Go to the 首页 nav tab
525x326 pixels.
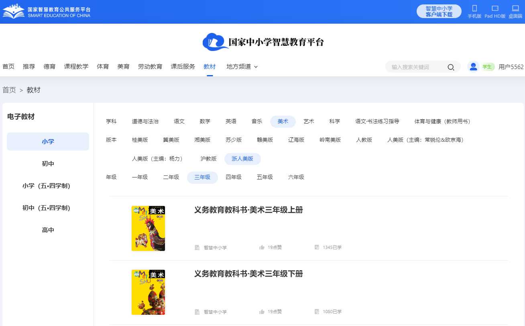(x=8, y=67)
